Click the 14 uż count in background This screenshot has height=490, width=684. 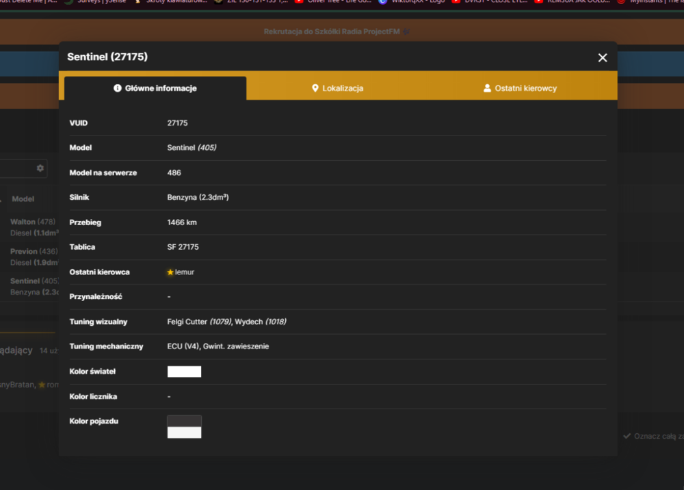pos(49,351)
